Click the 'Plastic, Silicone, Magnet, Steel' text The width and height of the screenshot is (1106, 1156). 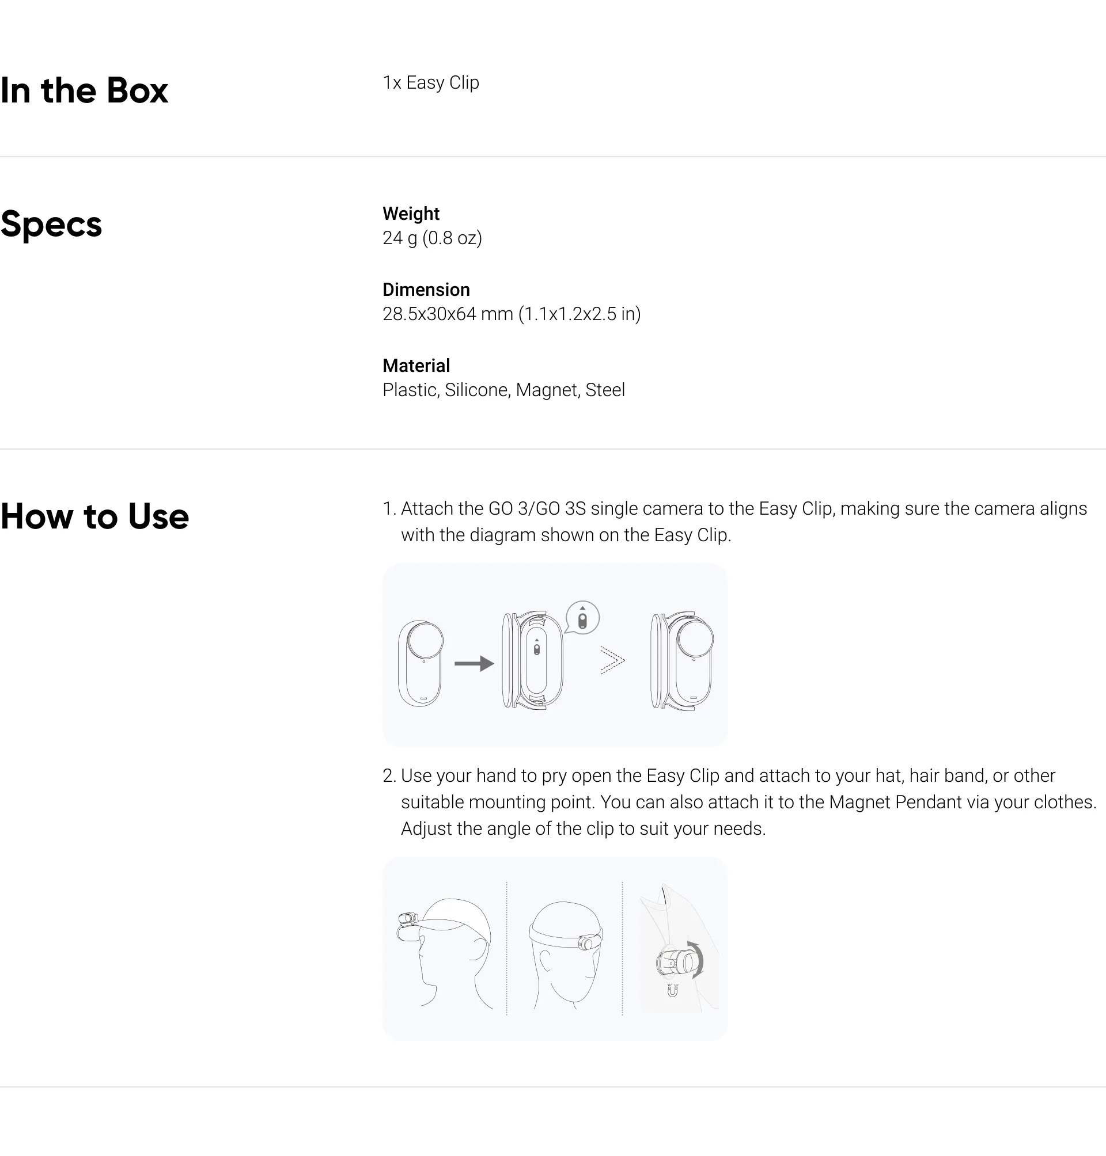point(503,389)
